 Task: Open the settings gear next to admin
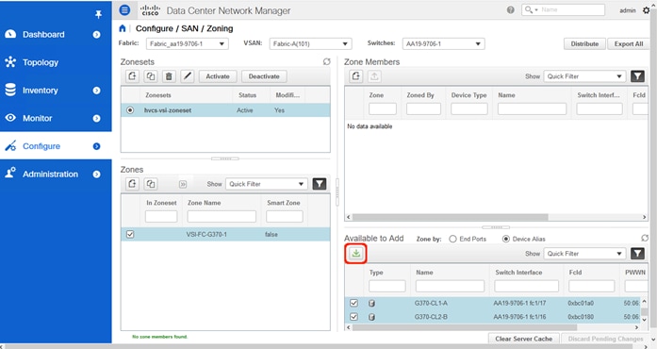(646, 10)
